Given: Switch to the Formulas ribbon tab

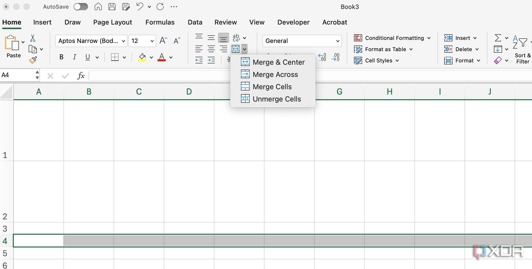Looking at the screenshot, I should coord(160,23).
